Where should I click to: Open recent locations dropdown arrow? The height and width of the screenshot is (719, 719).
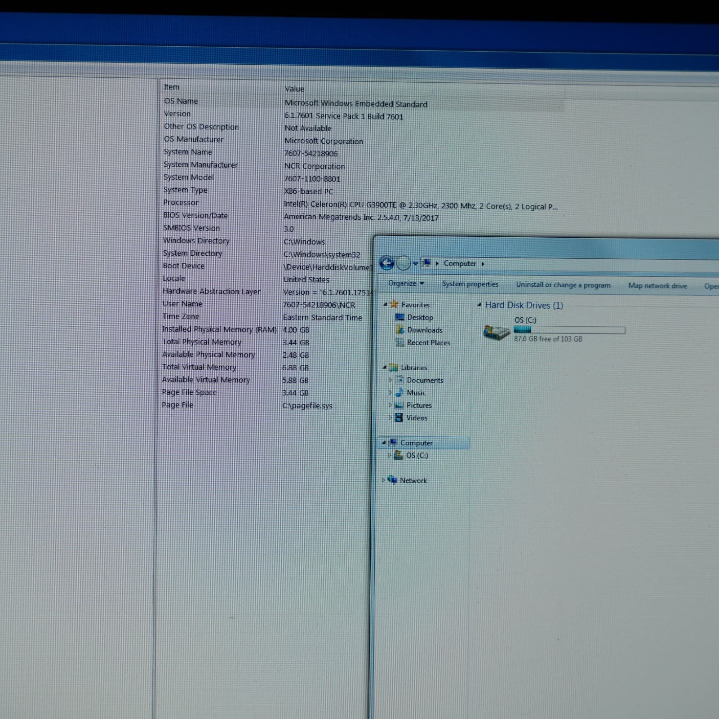point(416,263)
